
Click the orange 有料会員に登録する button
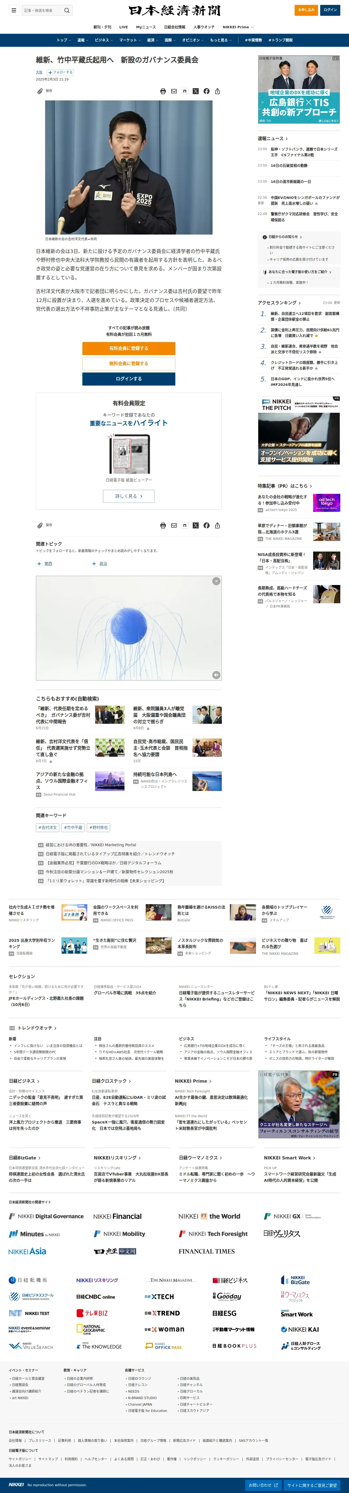129,348
